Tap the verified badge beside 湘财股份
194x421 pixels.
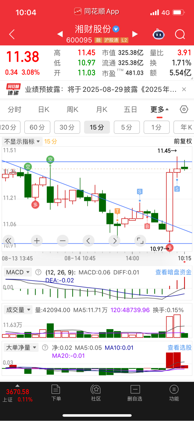pos(116,29)
